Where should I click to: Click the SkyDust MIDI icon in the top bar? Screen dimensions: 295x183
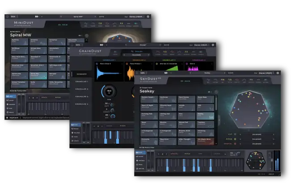pyautogui.click(x=166, y=73)
